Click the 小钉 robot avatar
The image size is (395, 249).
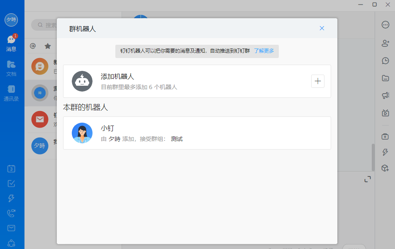point(82,133)
